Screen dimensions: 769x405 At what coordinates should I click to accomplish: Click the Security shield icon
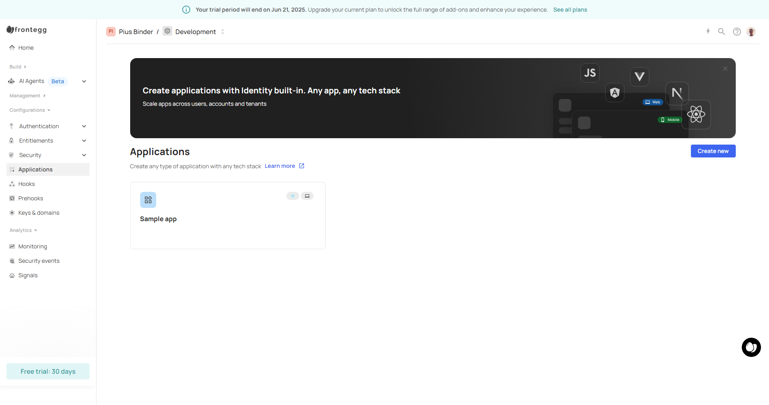(x=12, y=155)
